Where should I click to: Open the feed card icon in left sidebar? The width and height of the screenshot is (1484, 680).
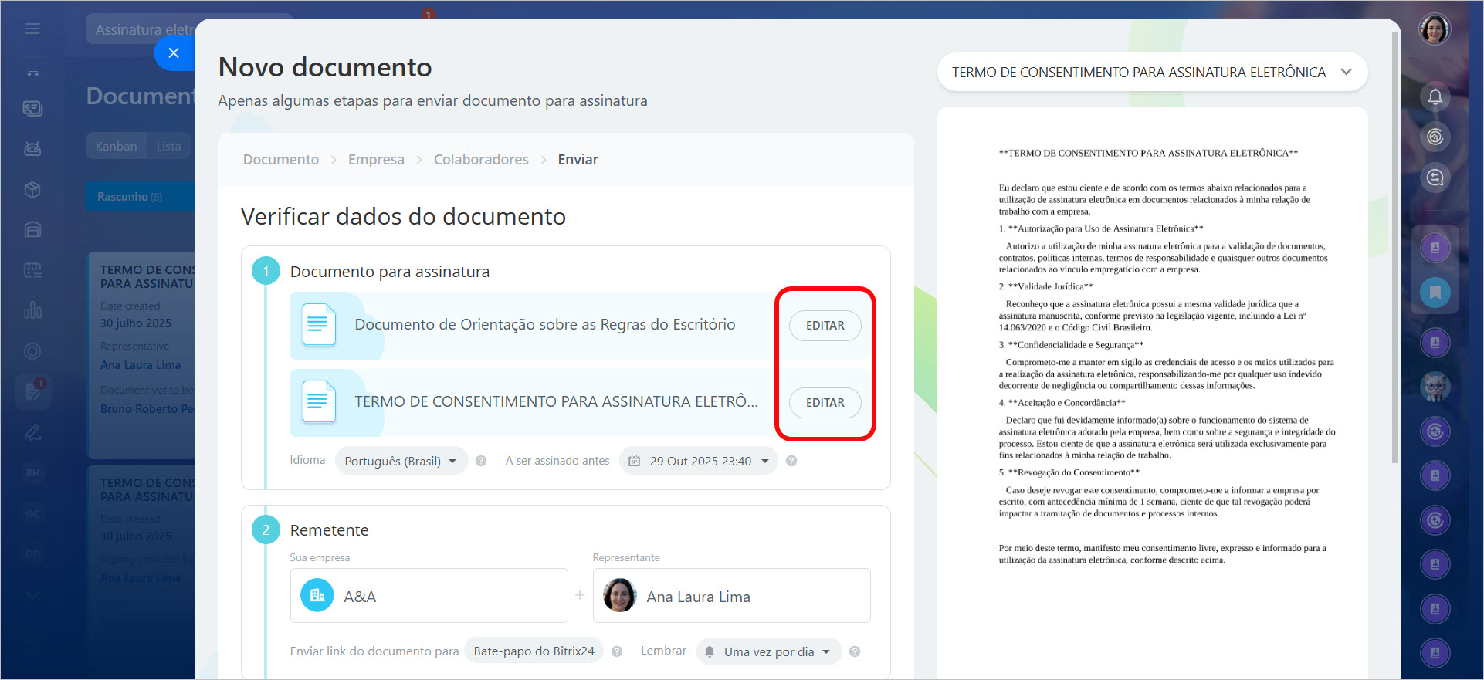point(32,108)
